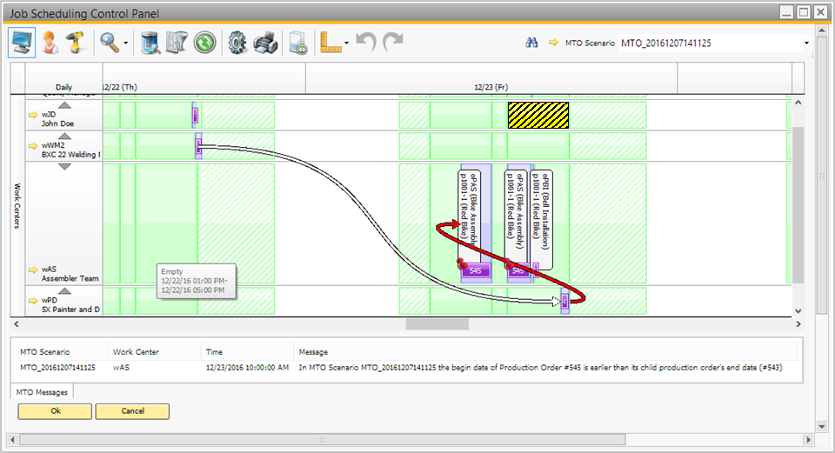The image size is (835, 453).
Task: Click the magnifying glass zoom icon
Action: 109,43
